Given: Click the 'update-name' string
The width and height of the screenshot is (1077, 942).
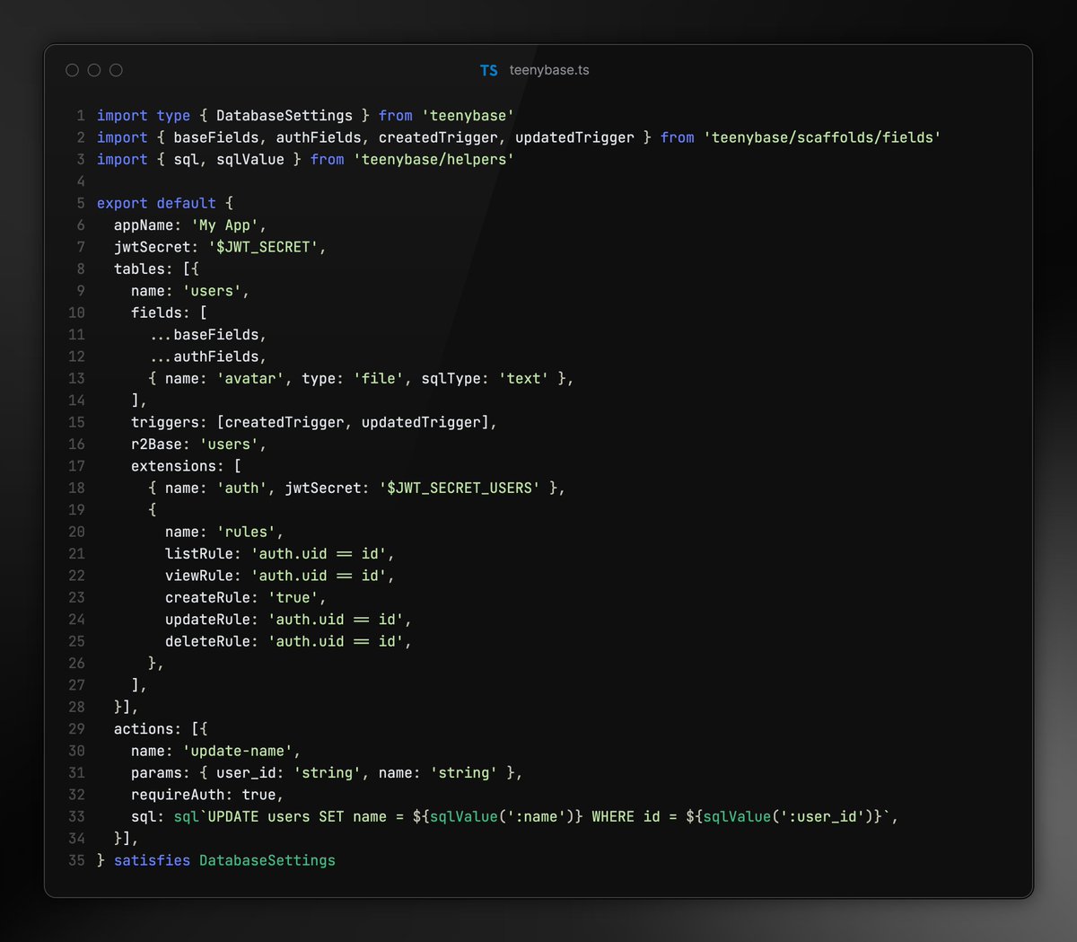Looking at the screenshot, I should 238,751.
